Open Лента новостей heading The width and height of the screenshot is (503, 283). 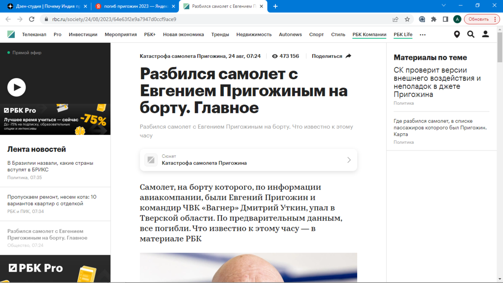click(x=36, y=149)
